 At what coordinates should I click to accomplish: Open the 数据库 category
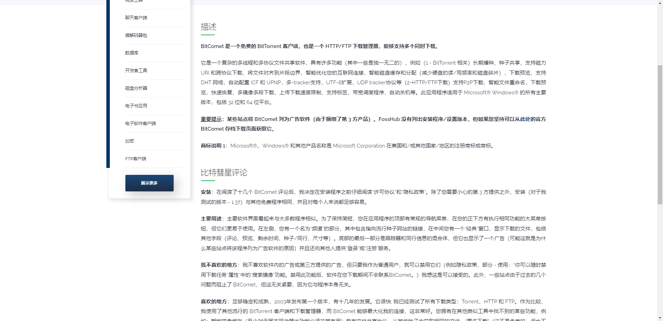click(132, 53)
